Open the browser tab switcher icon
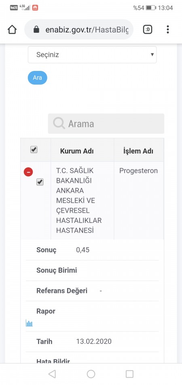This screenshot has height=385, width=182. click(148, 30)
